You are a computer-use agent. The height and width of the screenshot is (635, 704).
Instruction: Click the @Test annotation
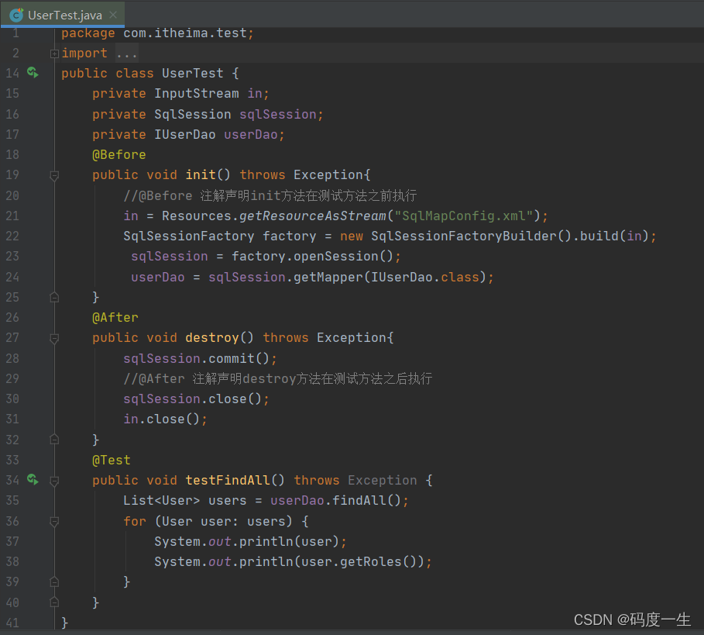[112, 461]
